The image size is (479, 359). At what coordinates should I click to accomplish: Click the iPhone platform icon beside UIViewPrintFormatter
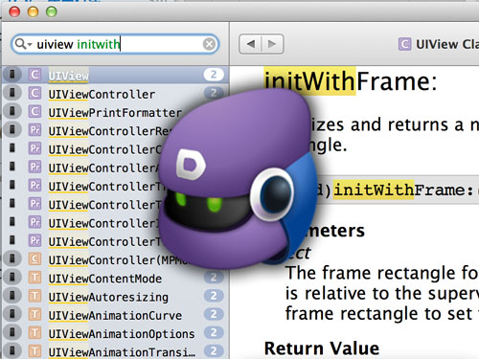[x=12, y=111]
